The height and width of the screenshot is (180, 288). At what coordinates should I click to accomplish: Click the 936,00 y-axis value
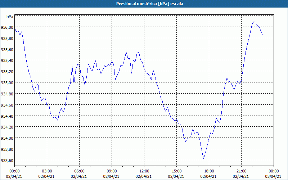click(x=7, y=27)
